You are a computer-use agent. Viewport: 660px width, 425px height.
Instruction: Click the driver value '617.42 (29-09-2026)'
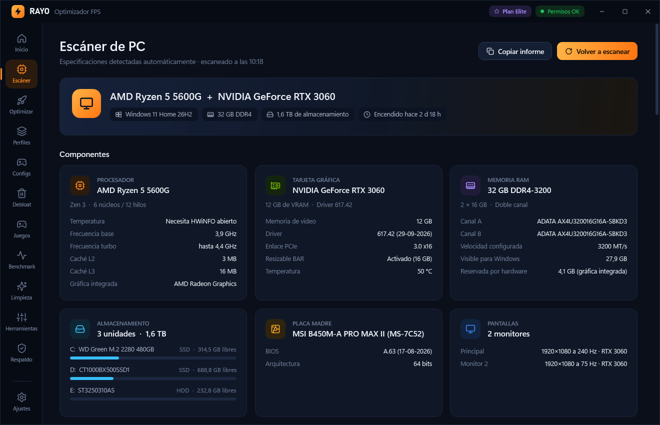click(404, 234)
